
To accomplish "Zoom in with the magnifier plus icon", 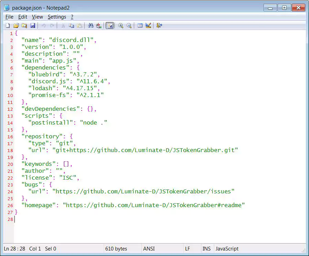I will coord(121,25).
